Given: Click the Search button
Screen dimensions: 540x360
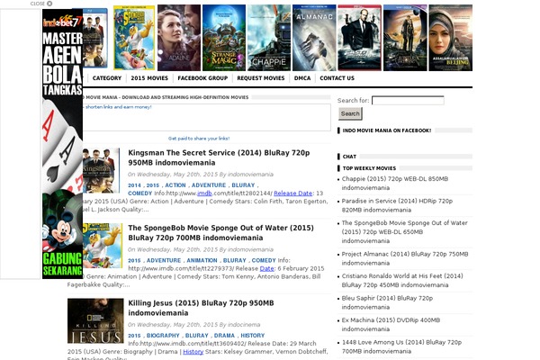Looking at the screenshot, I should (x=350, y=113).
